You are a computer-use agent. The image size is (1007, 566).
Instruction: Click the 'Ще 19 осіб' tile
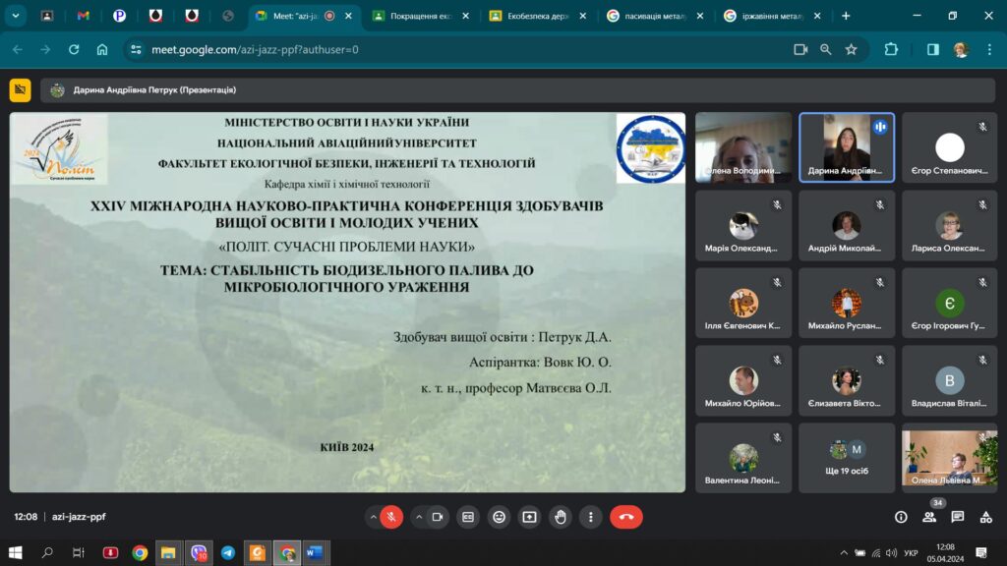[x=846, y=458]
